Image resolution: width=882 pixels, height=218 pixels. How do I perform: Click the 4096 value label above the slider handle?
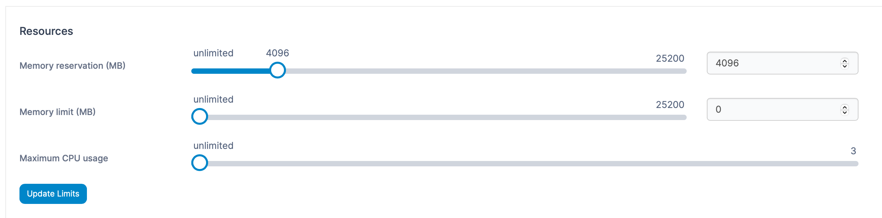(277, 53)
